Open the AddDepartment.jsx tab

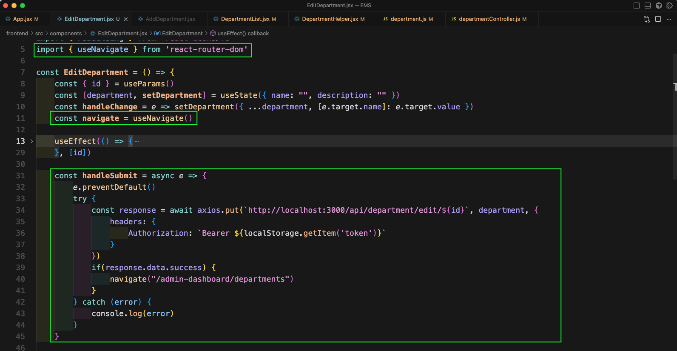[170, 19]
